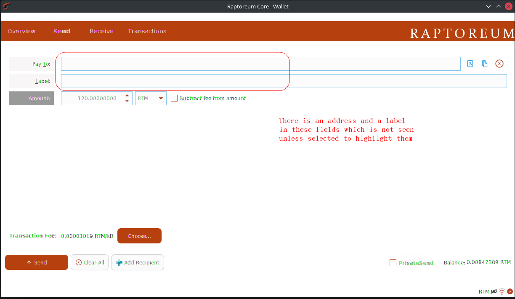515x299 pixels.
Task: Switch to the Receive tab
Action: tap(101, 31)
